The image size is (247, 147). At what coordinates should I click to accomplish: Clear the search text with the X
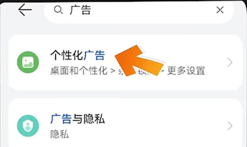pyautogui.click(x=220, y=10)
